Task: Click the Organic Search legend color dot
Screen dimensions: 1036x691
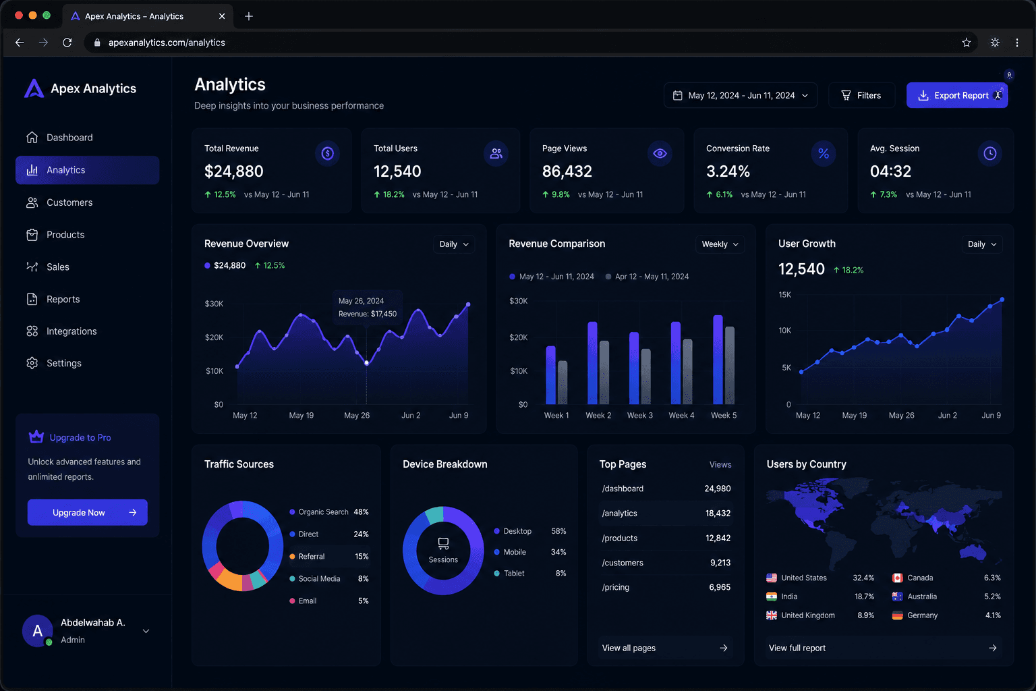Action: click(x=292, y=512)
